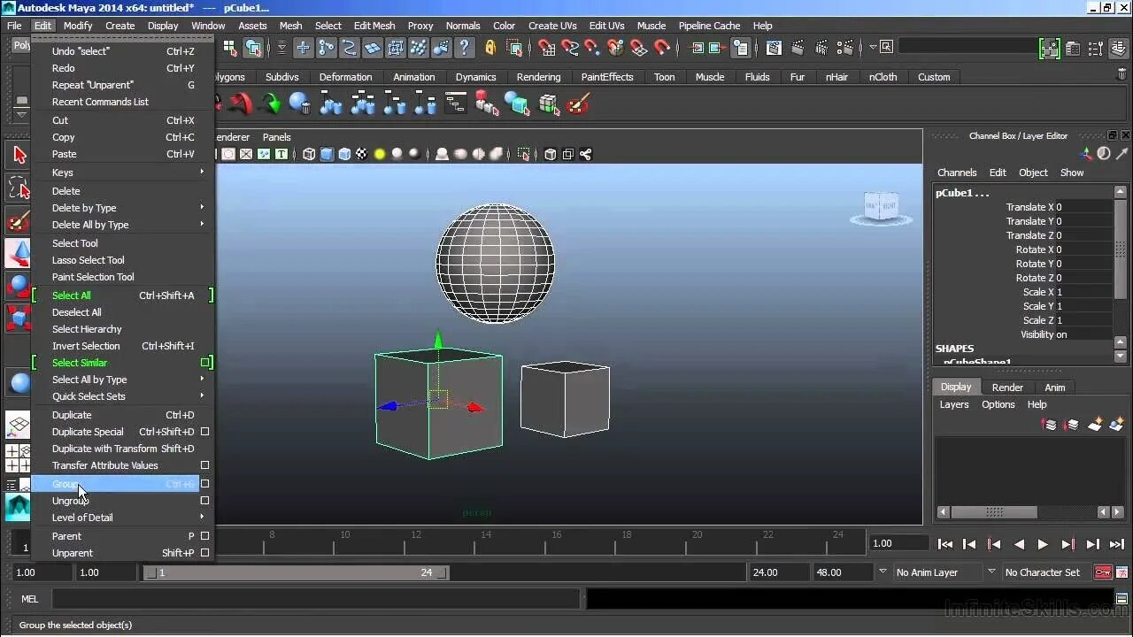1133x637 pixels.
Task: Expand the Keys submenu
Action: point(122,173)
